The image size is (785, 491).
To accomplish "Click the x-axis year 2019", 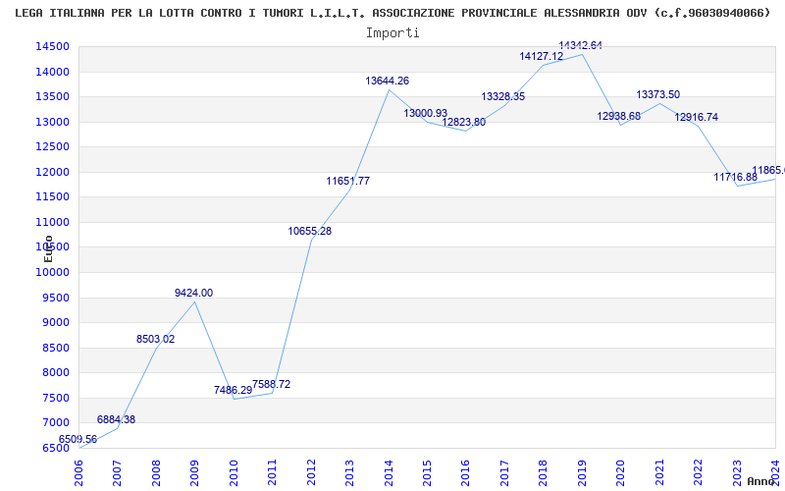I will (x=582, y=472).
